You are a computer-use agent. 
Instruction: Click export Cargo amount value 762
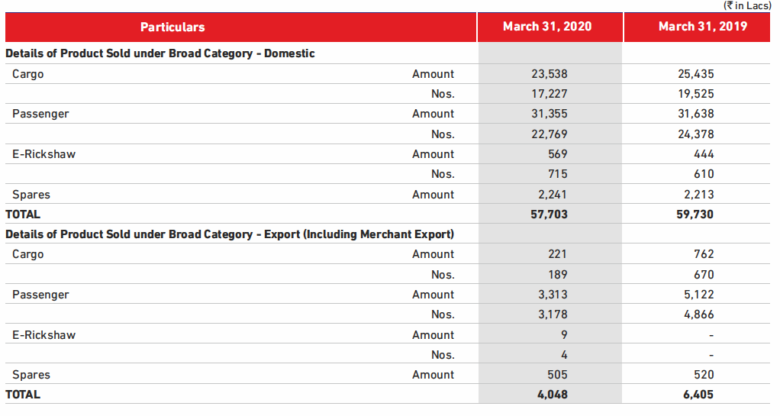[704, 254]
